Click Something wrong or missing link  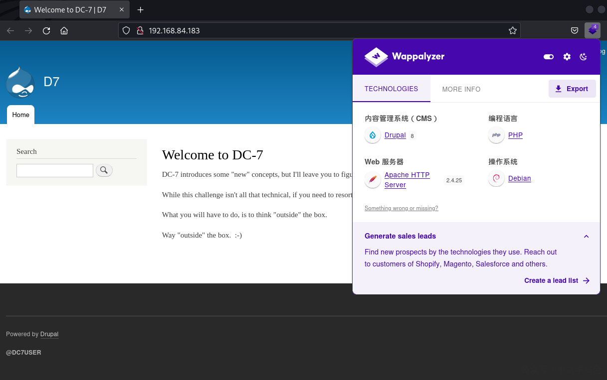402,208
